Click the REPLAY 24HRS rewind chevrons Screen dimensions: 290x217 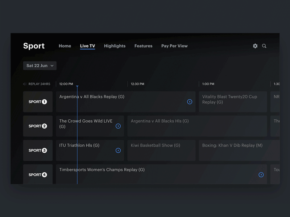(x=25, y=84)
